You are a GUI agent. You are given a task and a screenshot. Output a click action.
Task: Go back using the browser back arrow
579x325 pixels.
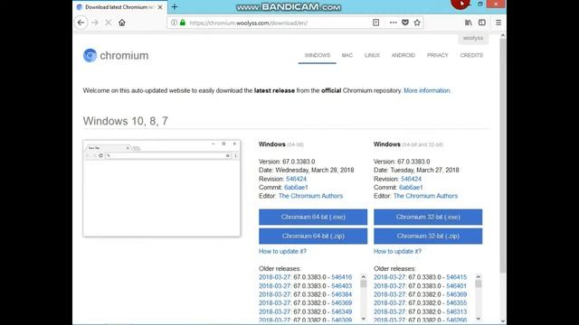81,23
